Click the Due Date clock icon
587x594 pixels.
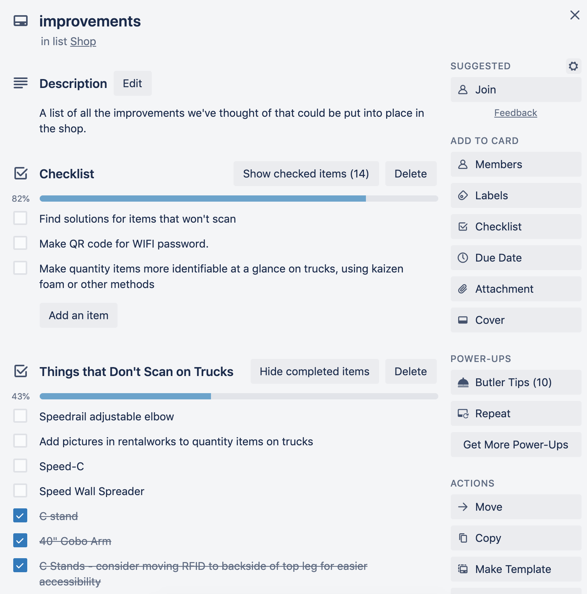tap(463, 258)
